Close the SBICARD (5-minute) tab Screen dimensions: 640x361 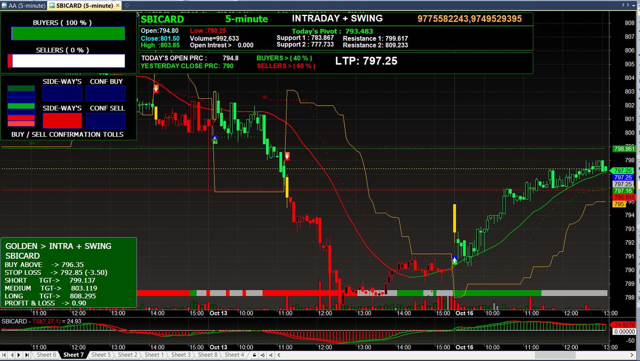click(x=118, y=6)
